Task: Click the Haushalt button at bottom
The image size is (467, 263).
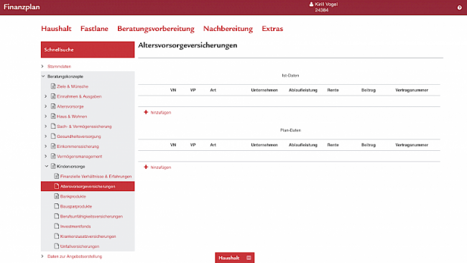Action: pos(235,258)
